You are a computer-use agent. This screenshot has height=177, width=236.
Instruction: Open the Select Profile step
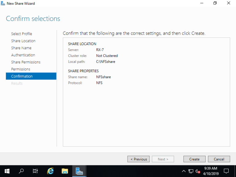point(22,34)
